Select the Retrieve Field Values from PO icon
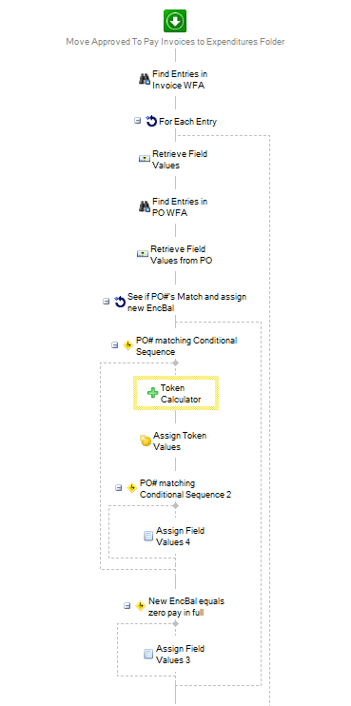This screenshot has height=706, width=351. [143, 254]
